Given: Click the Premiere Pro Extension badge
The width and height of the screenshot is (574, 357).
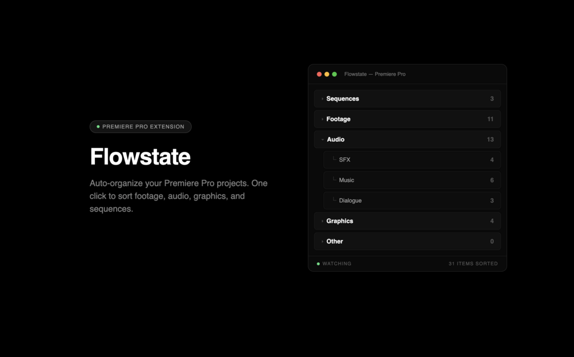Looking at the screenshot, I should tap(141, 127).
